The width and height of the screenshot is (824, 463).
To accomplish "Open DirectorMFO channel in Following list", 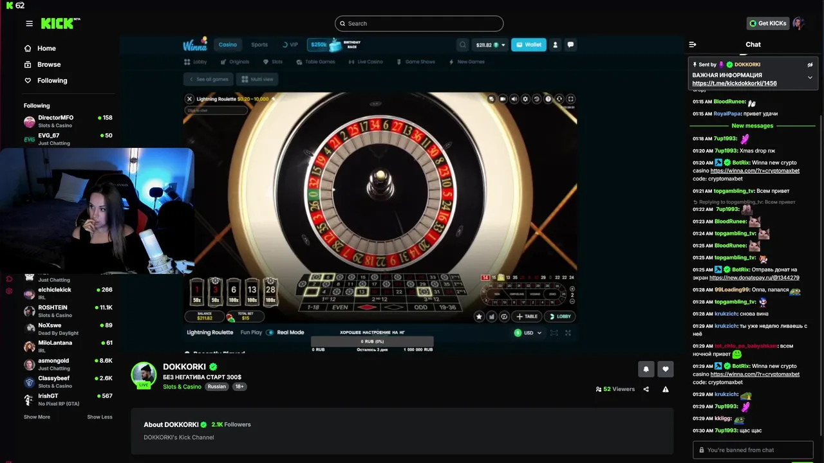I will pyautogui.click(x=68, y=121).
